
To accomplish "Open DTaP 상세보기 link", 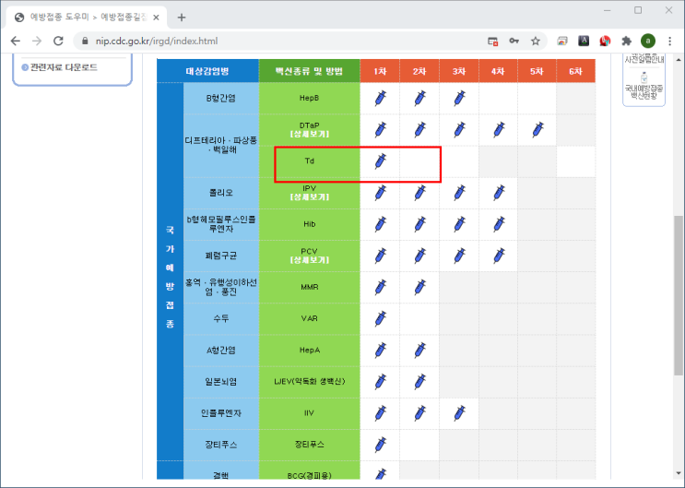I will point(309,135).
